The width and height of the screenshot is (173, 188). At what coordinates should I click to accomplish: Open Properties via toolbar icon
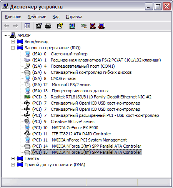(39, 26)
